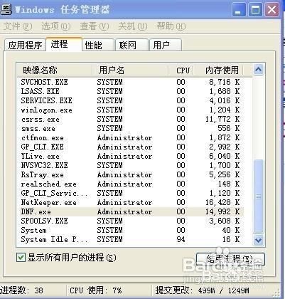Open the 查看(V) menu

click(95, 26)
